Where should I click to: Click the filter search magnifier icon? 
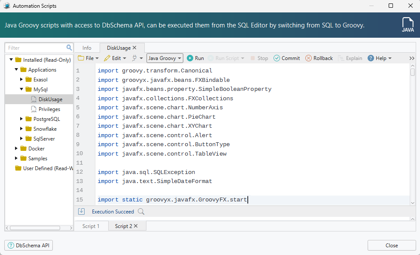[x=69, y=48]
